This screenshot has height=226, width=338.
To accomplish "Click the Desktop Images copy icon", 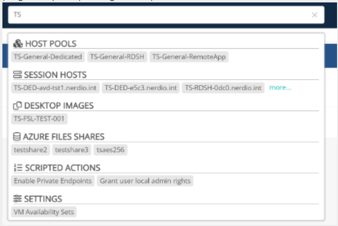I will click(x=17, y=106).
